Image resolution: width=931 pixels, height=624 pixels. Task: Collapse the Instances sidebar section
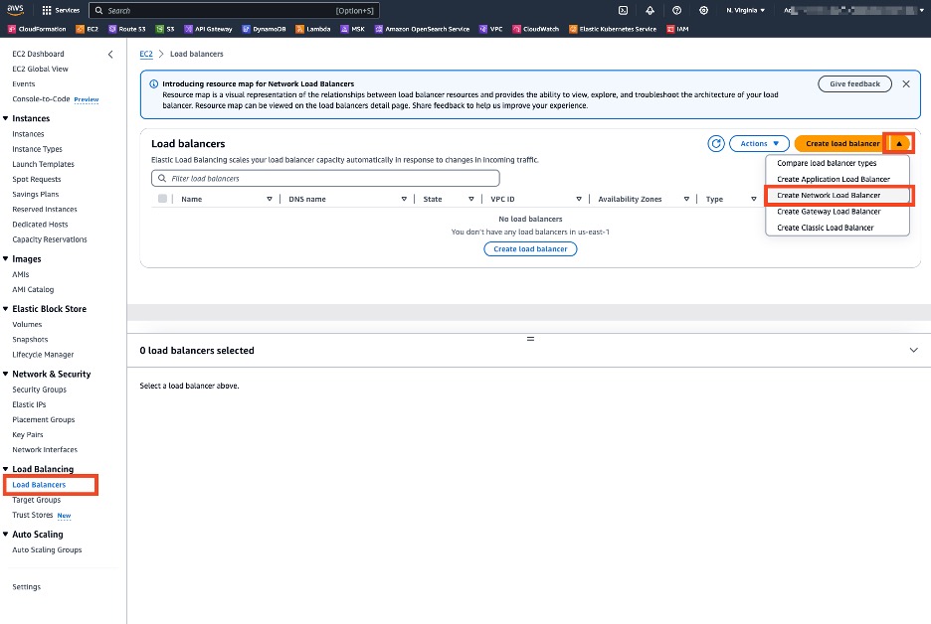pos(6,118)
